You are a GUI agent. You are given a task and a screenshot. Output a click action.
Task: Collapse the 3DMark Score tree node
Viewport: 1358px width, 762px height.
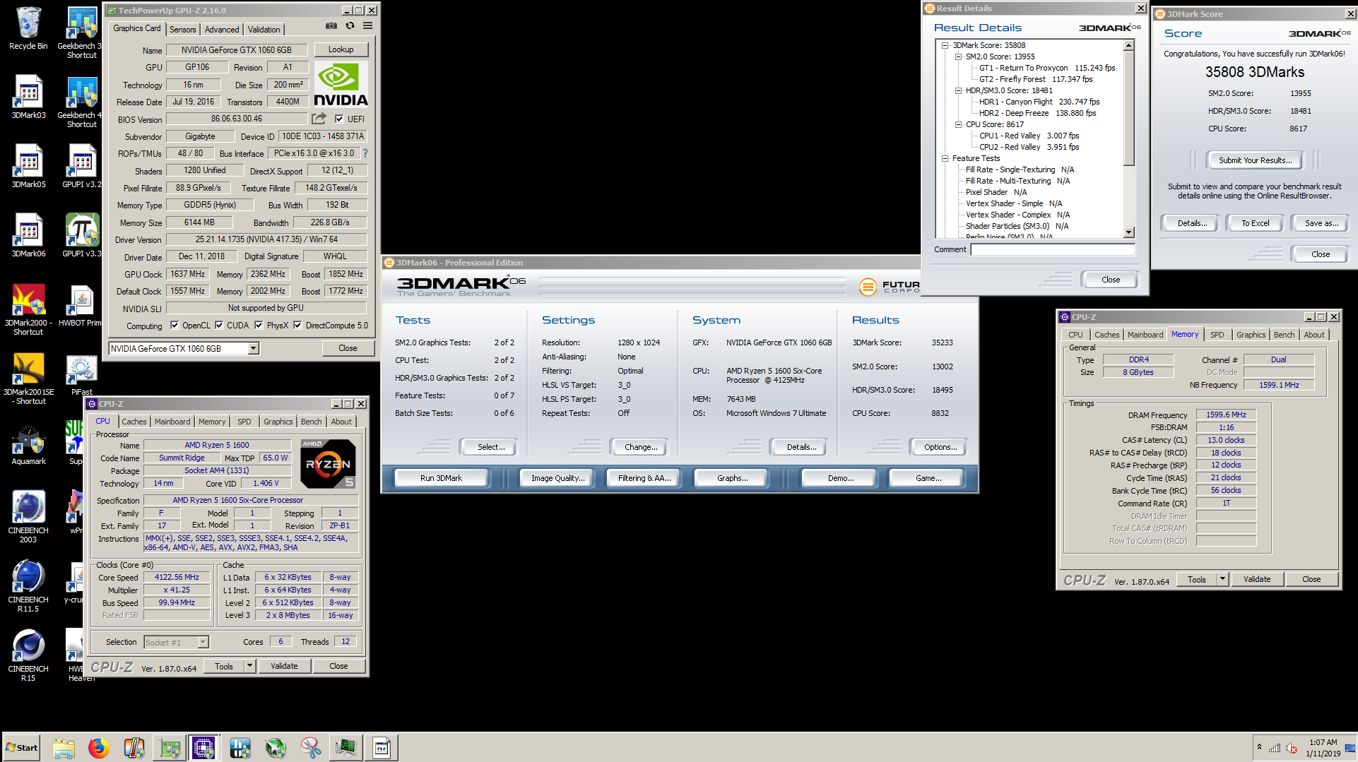(945, 45)
